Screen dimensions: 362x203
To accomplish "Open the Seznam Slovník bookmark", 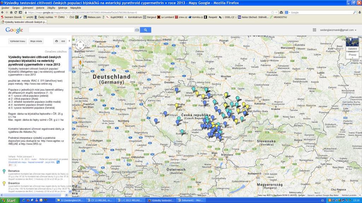I will click(x=11, y=17).
